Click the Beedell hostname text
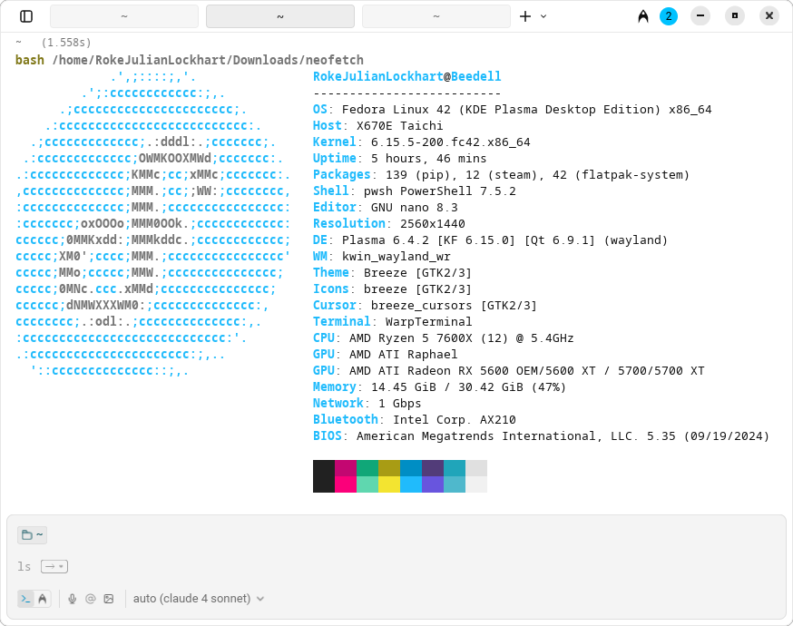793x626 pixels. click(x=476, y=76)
